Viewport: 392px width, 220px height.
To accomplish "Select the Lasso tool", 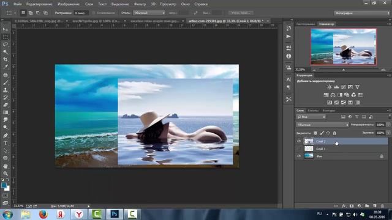I will (6, 45).
